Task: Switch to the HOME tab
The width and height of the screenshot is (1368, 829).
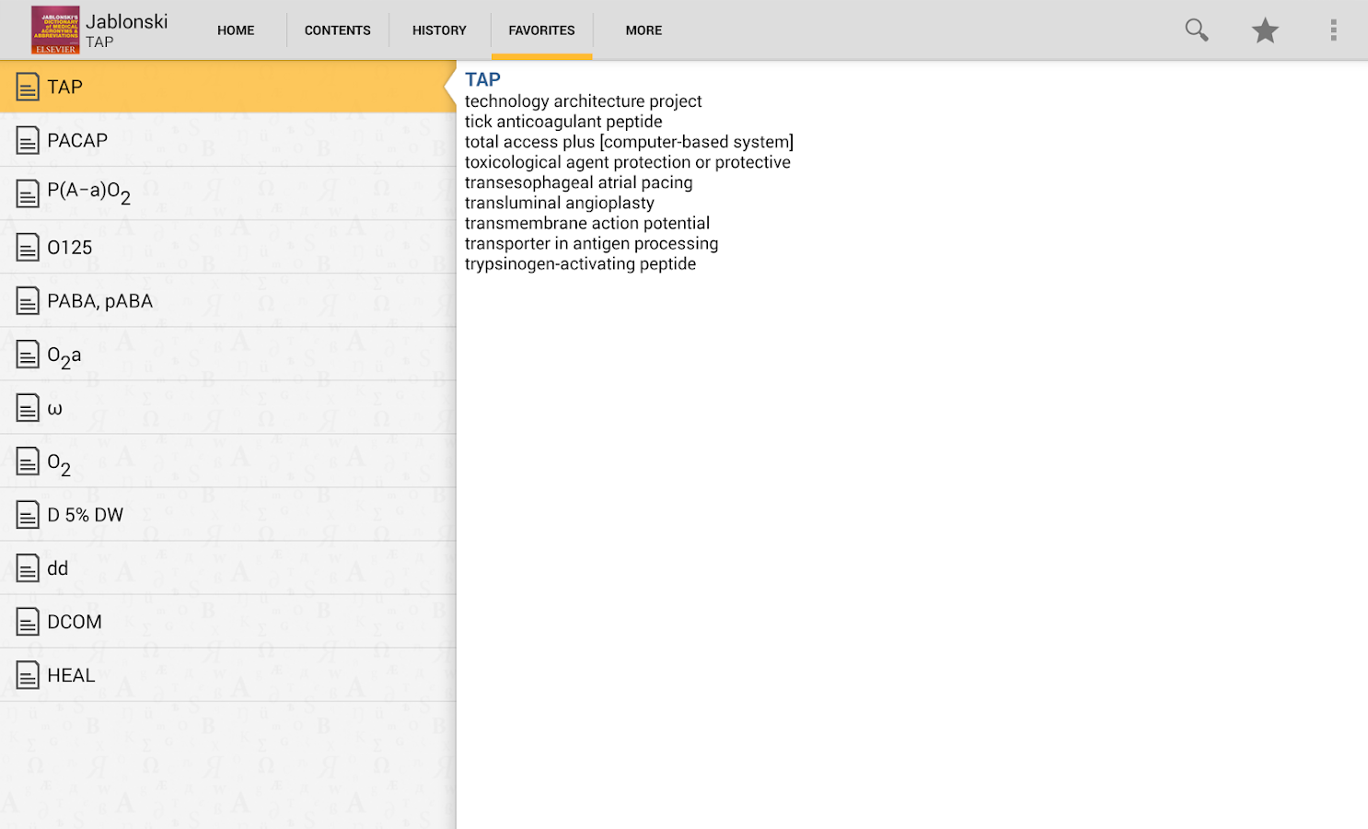Action: pyautogui.click(x=235, y=29)
